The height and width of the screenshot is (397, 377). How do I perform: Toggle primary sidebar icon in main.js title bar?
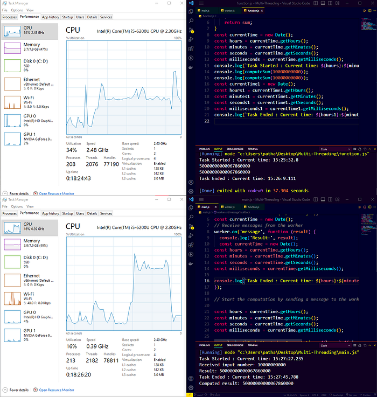[316, 199]
